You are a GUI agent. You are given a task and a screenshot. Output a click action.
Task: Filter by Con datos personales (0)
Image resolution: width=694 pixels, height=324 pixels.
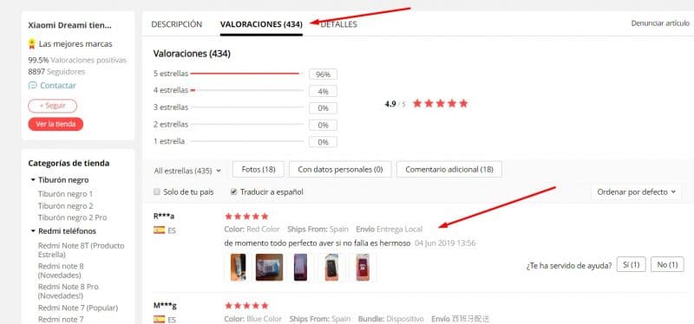click(340, 169)
